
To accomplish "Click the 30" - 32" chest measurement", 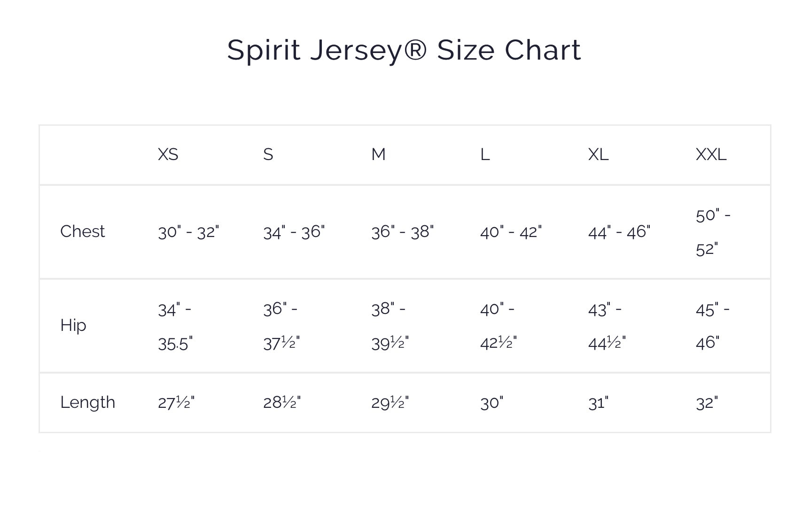I will (188, 232).
